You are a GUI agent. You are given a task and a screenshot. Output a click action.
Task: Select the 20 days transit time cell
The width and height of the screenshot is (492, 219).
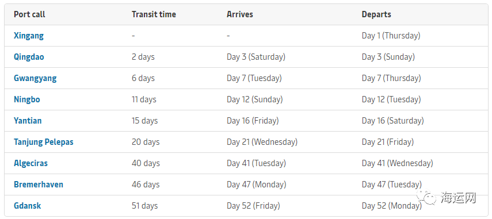click(x=146, y=142)
